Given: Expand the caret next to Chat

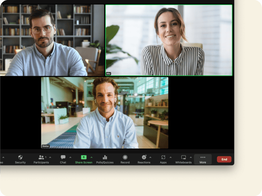Looking at the screenshot, I should coord(70,158).
